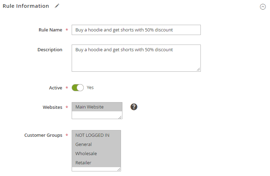Image resolution: width=270 pixels, height=176 pixels.
Task: Click the Rule Name field label
Action: (x=50, y=30)
